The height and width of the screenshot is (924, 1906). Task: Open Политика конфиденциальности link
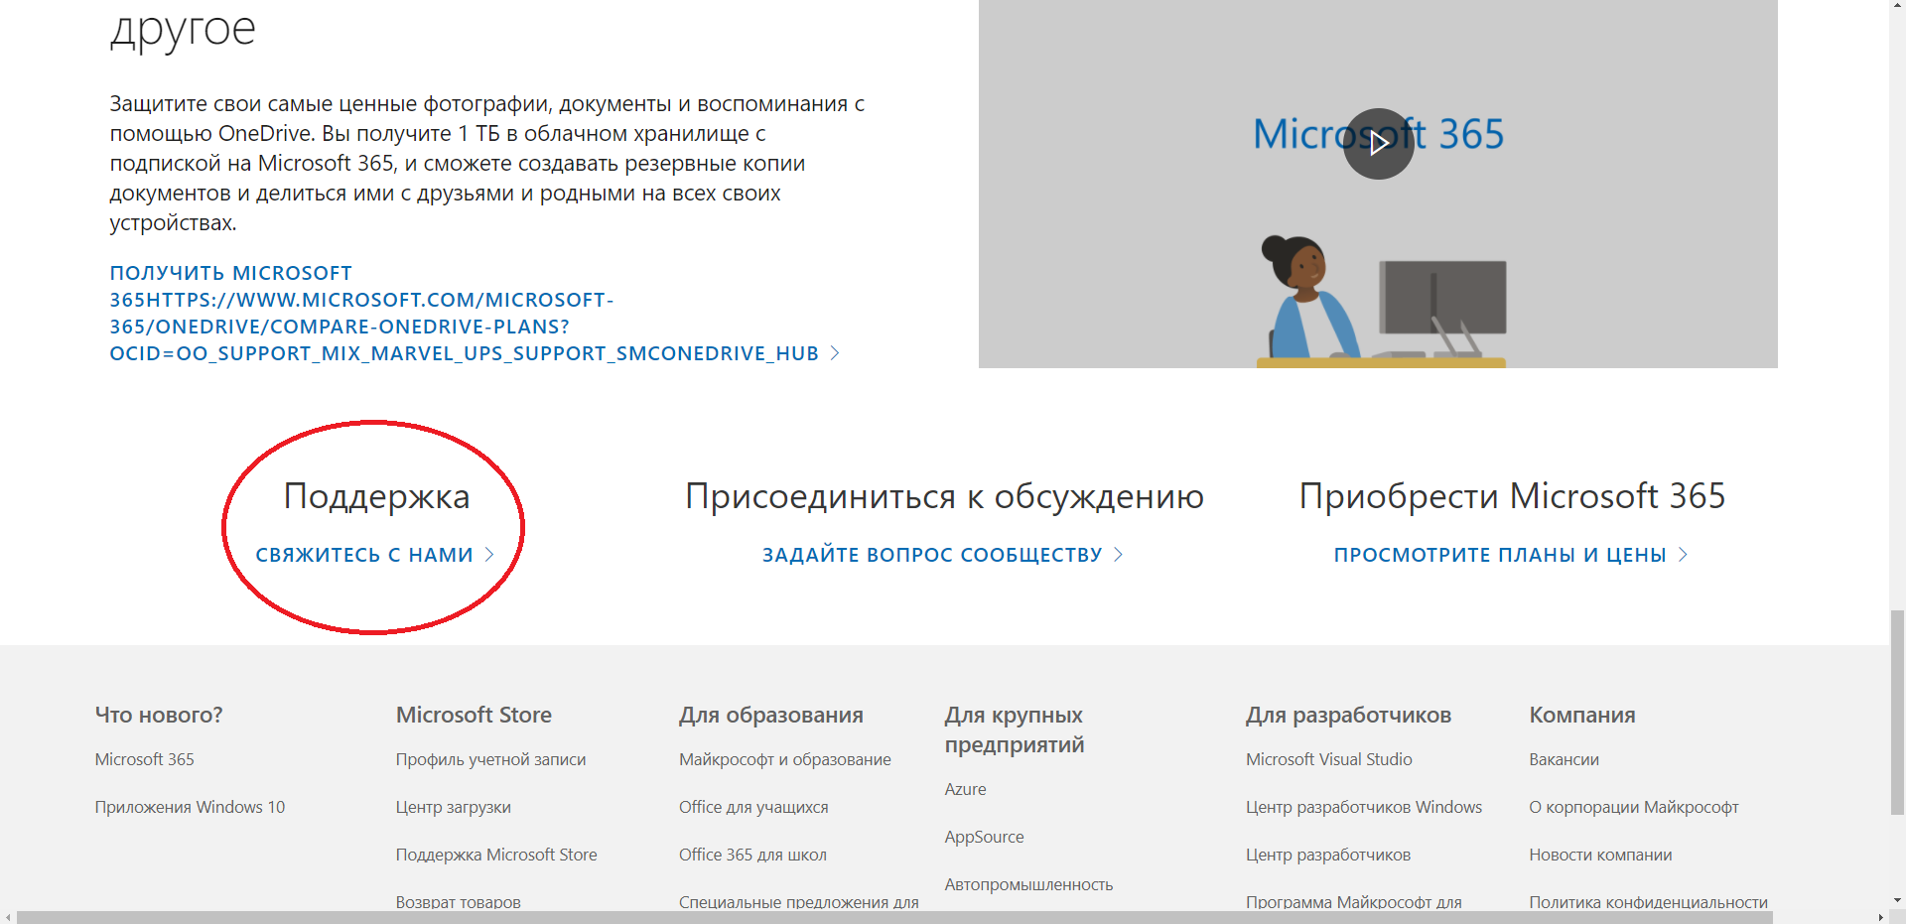coord(1648,901)
